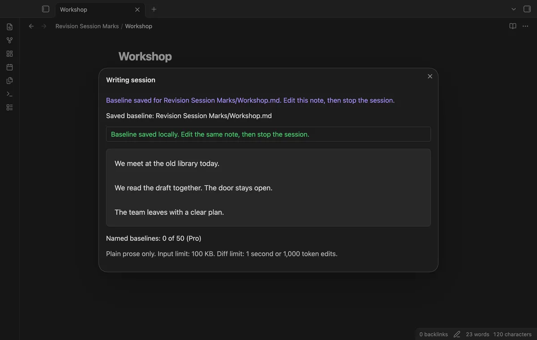Open quick switcher icon in ribbon

(9, 27)
